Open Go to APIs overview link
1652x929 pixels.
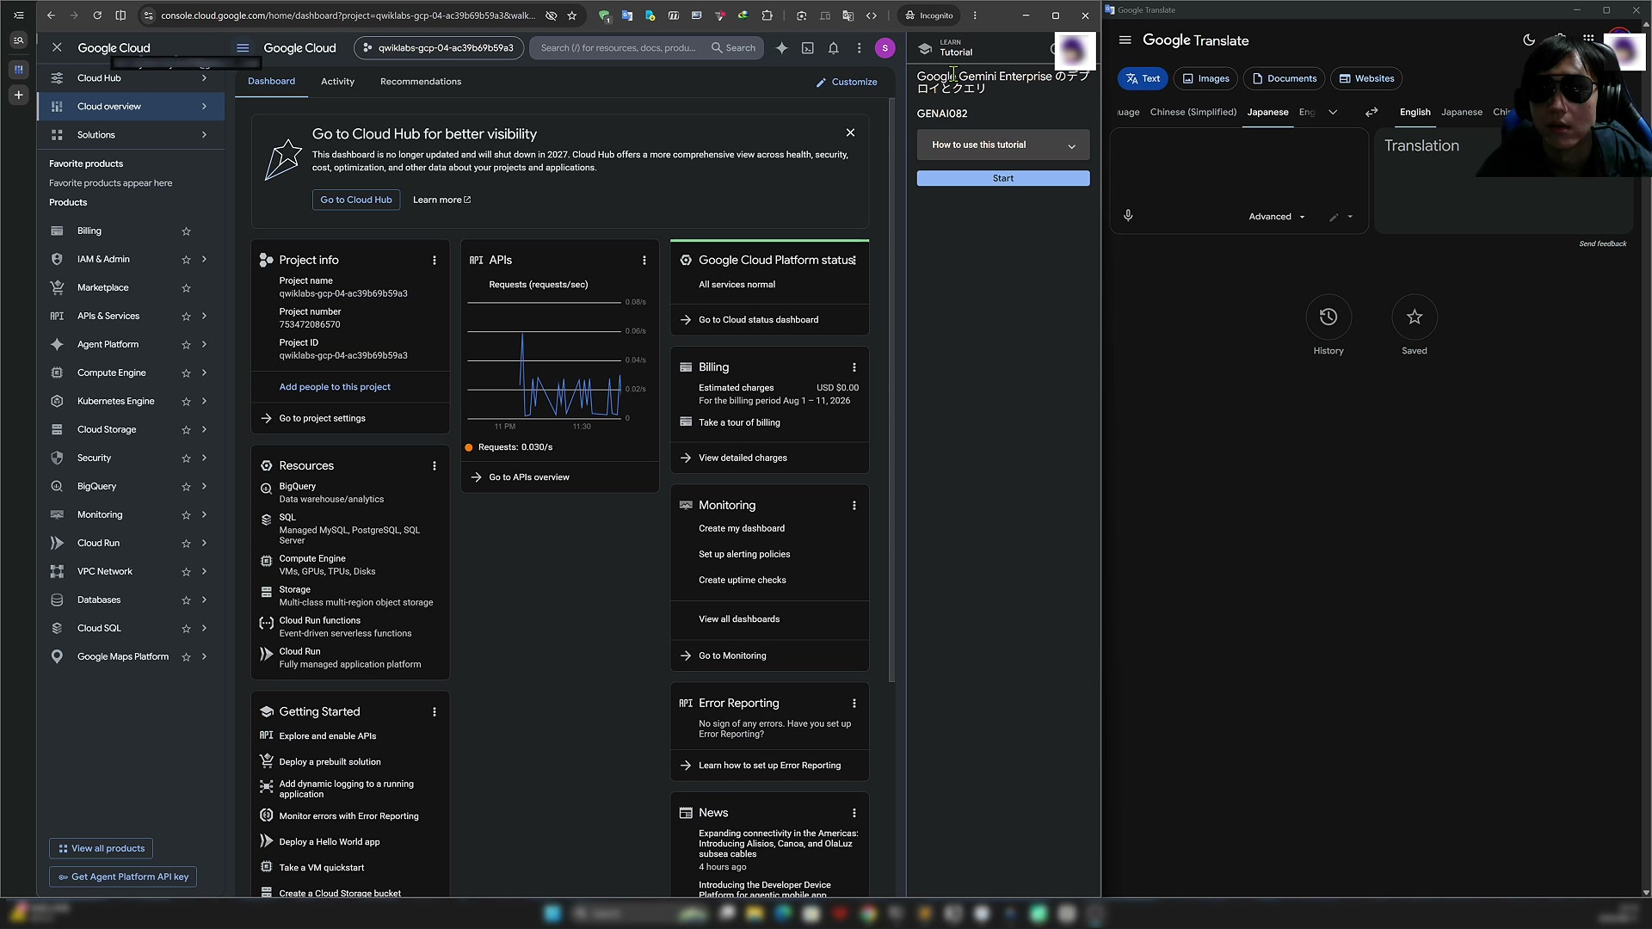pyautogui.click(x=529, y=477)
